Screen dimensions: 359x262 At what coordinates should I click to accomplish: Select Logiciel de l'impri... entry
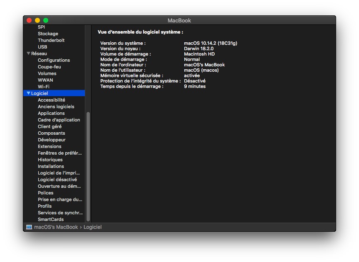tap(59, 172)
